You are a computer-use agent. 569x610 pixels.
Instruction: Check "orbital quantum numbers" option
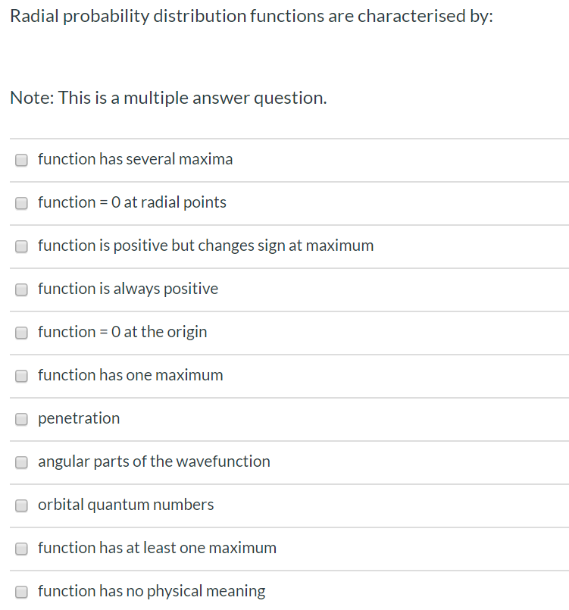(21, 505)
